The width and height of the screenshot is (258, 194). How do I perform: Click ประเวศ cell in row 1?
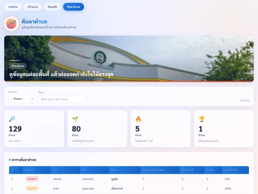57,179
